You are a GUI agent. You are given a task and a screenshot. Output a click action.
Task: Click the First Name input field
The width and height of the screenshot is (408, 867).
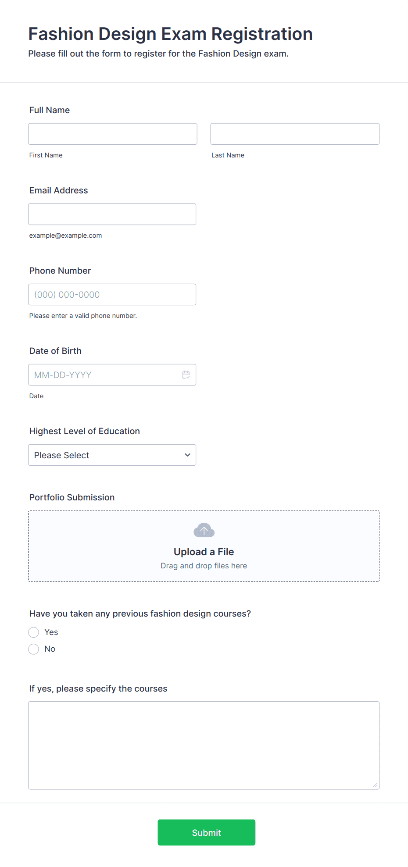point(112,134)
